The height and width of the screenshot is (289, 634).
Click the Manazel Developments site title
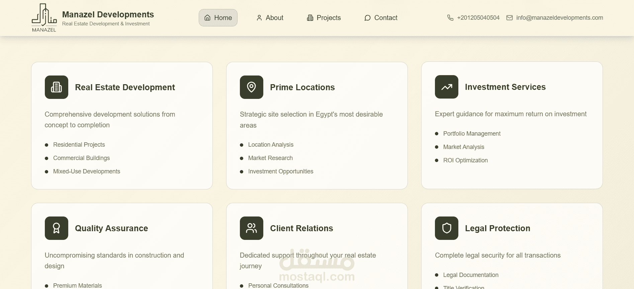[x=108, y=15]
